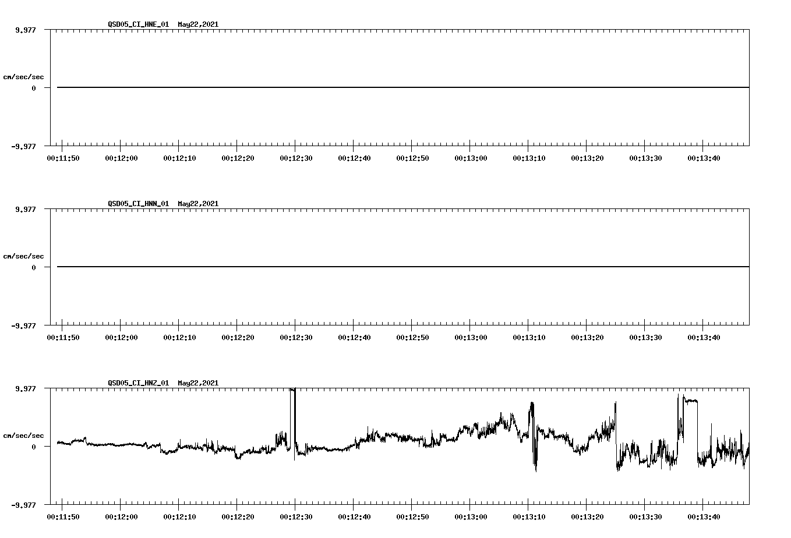Click the -9.977 lower amplitude label on HNZ plot
The width and height of the screenshot is (791, 538).
[x=22, y=504]
